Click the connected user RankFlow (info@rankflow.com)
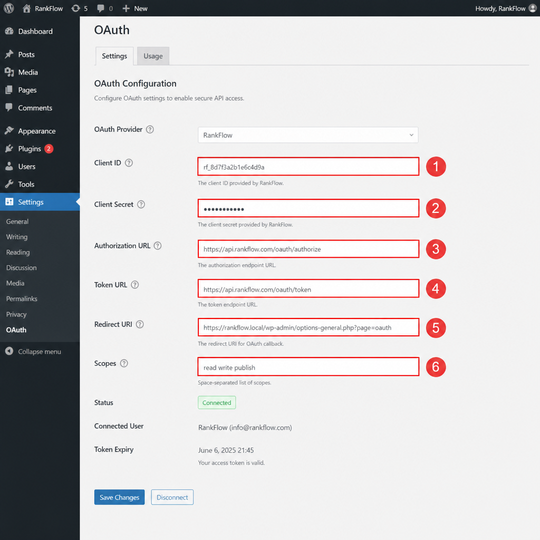540x540 pixels. pos(245,428)
